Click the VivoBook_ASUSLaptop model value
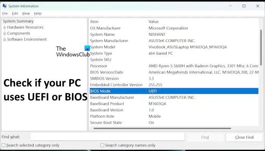 coord(188,47)
